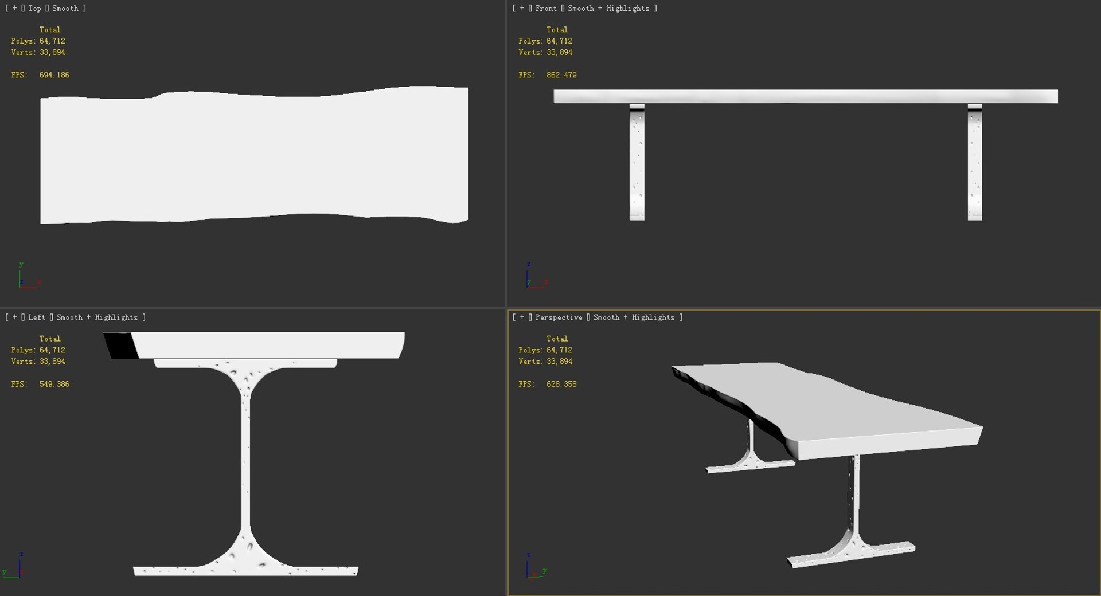Click 'Polys: 64,712' in Left viewport
The height and width of the screenshot is (596, 1101).
38,350
